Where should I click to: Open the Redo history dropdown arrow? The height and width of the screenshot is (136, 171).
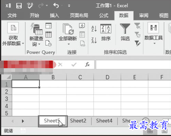click(x=47, y=6)
